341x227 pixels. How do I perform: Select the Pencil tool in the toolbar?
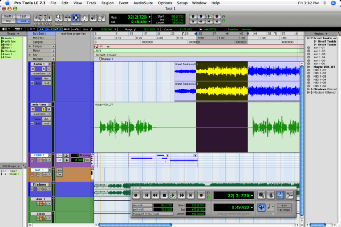coord(101,18)
